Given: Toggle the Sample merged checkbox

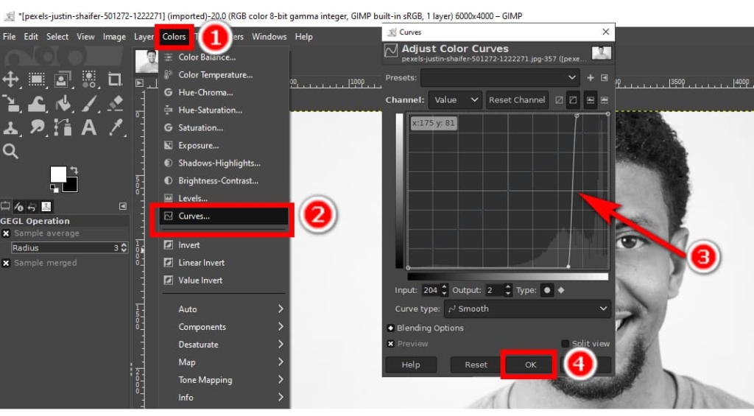Looking at the screenshot, I should pyautogui.click(x=6, y=263).
